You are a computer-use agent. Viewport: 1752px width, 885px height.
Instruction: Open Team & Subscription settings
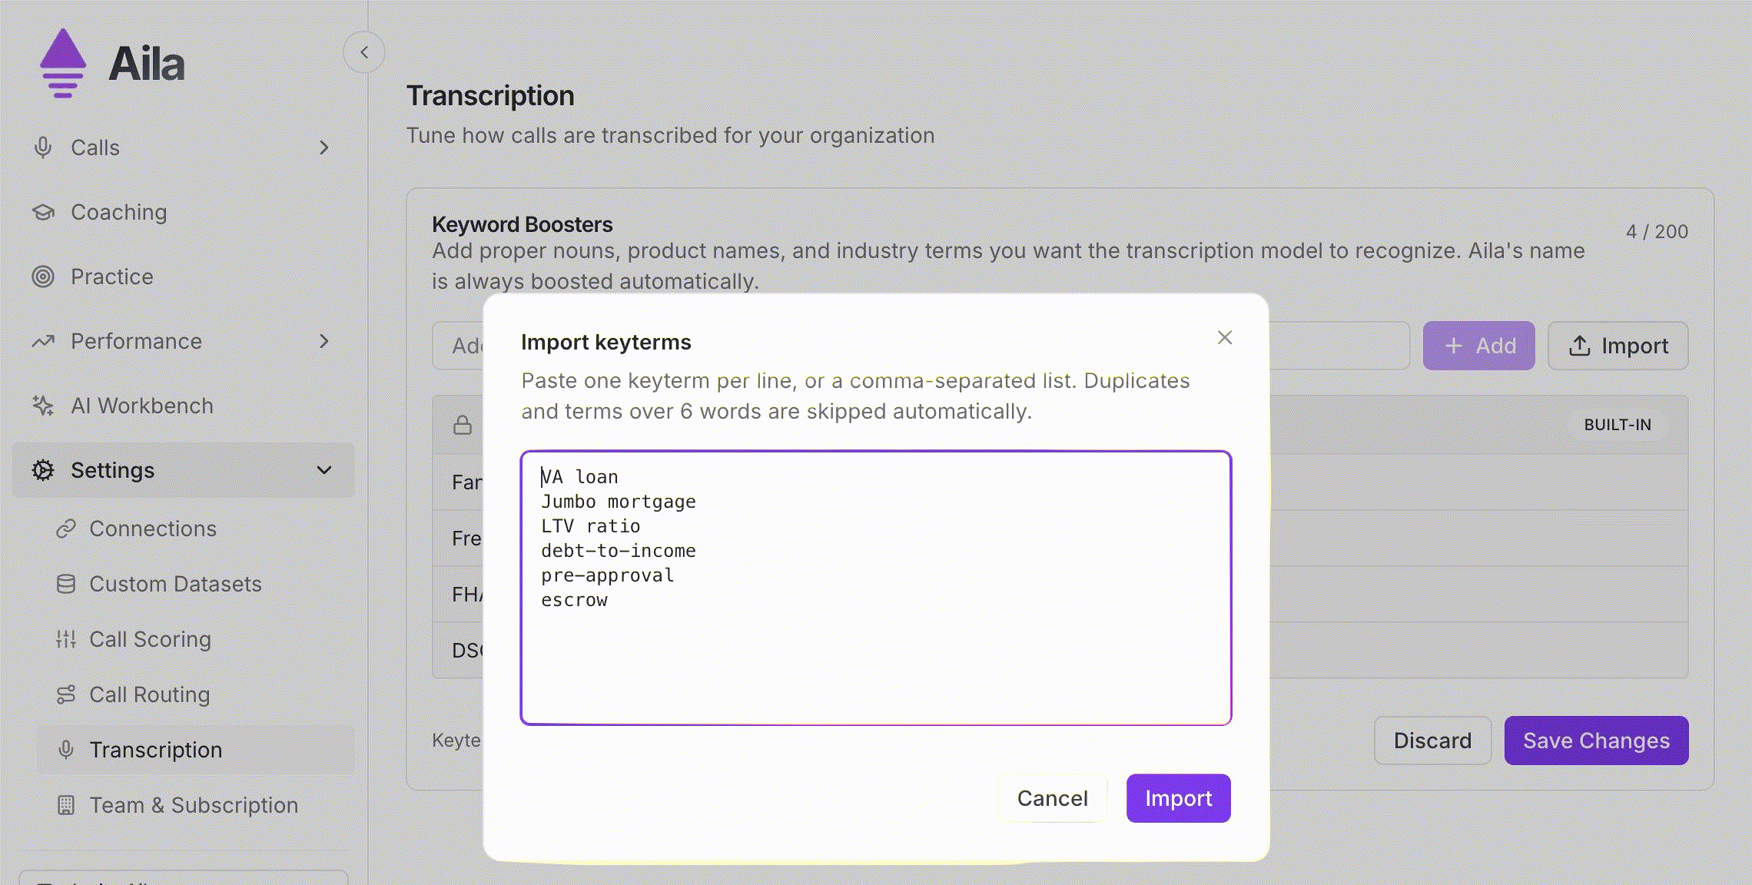[195, 805]
